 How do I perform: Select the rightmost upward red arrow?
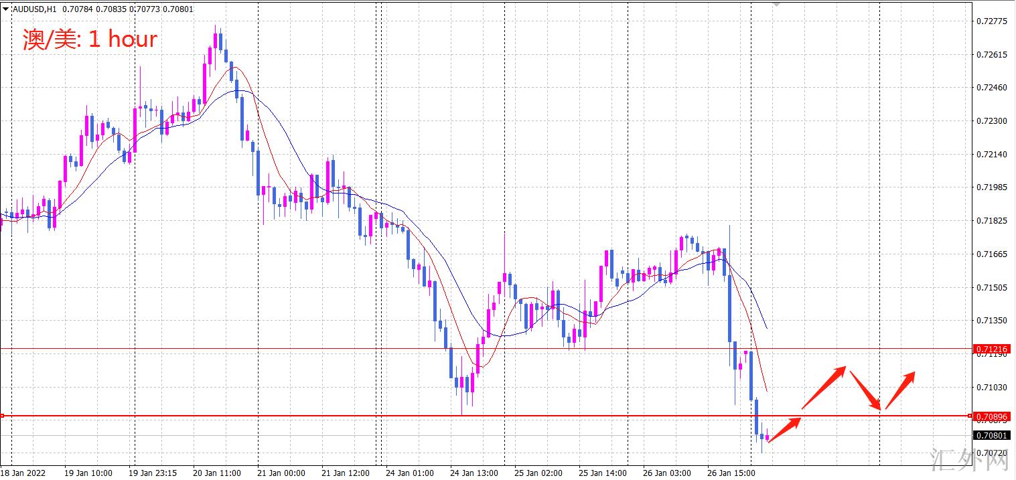click(x=900, y=390)
